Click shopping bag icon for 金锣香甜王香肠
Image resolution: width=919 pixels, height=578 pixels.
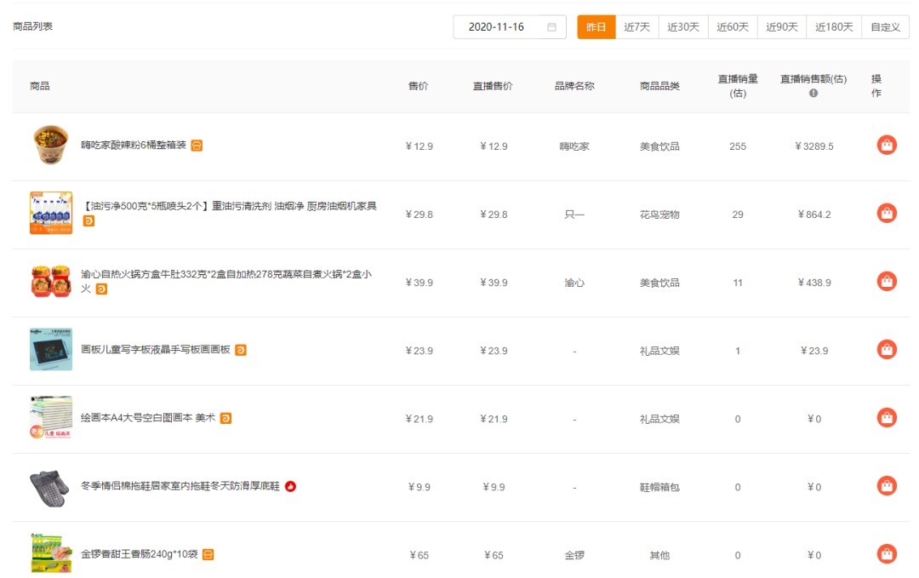[x=887, y=554]
